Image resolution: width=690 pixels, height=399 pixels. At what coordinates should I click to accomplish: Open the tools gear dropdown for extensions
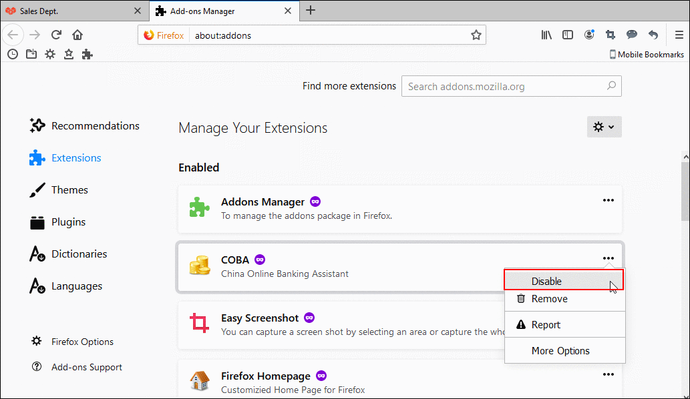[x=605, y=127]
